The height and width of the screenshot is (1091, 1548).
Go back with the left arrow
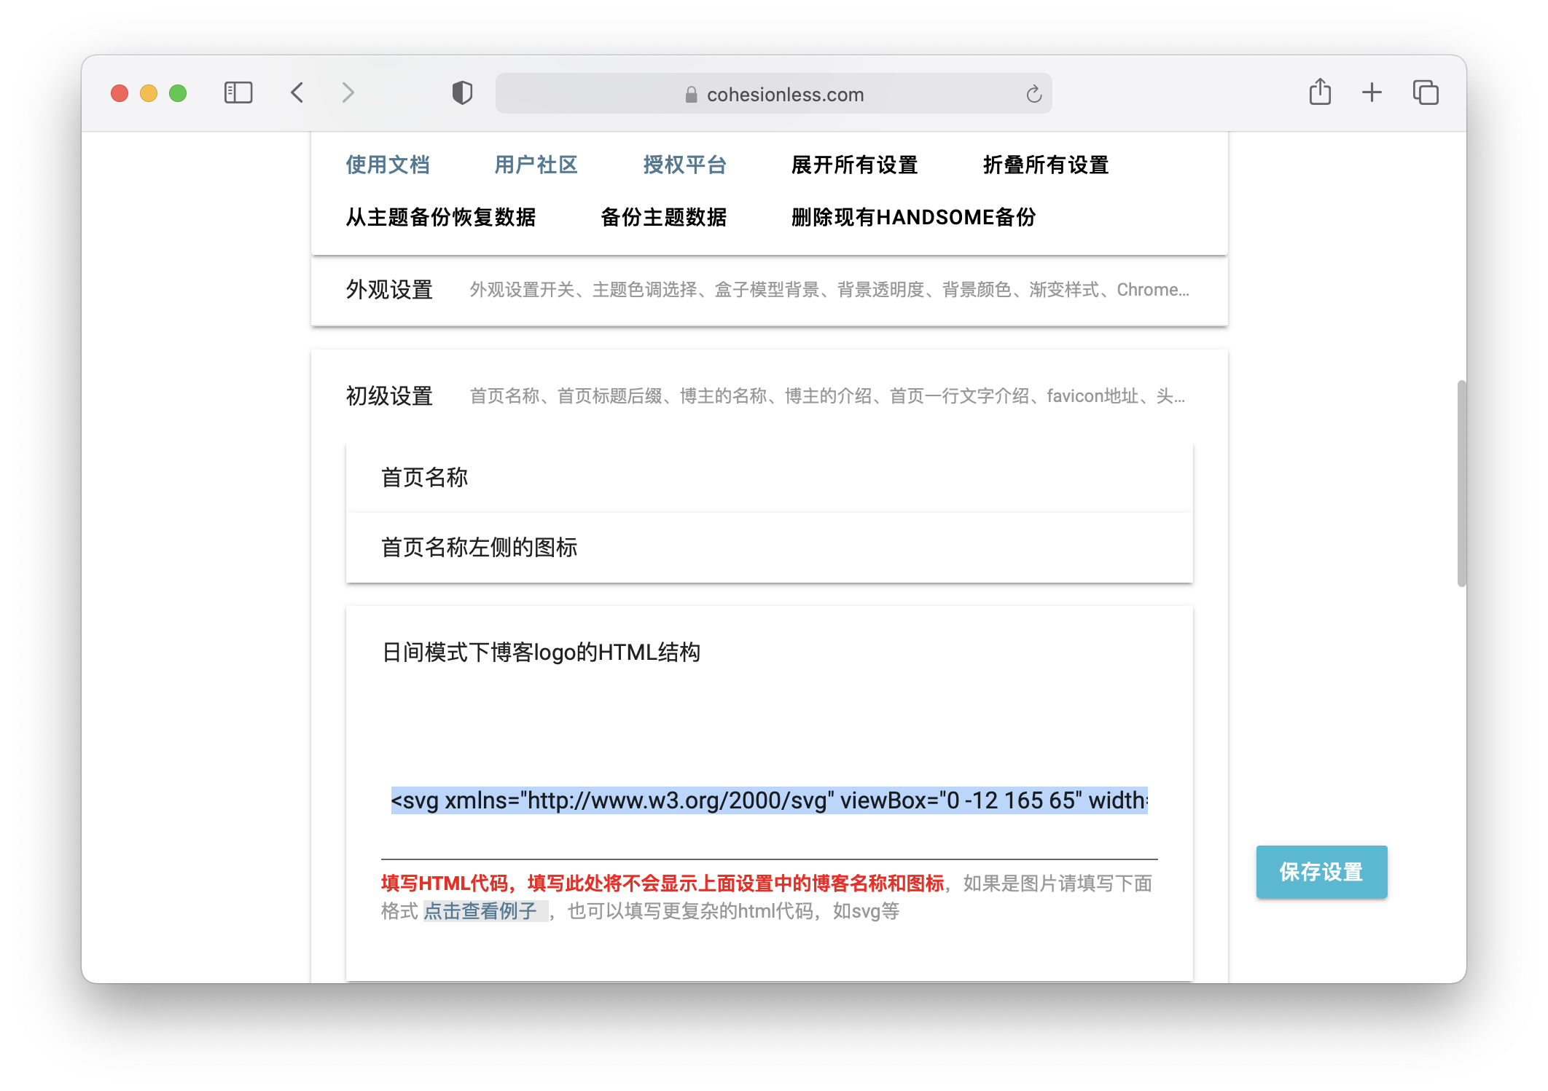coord(297,93)
